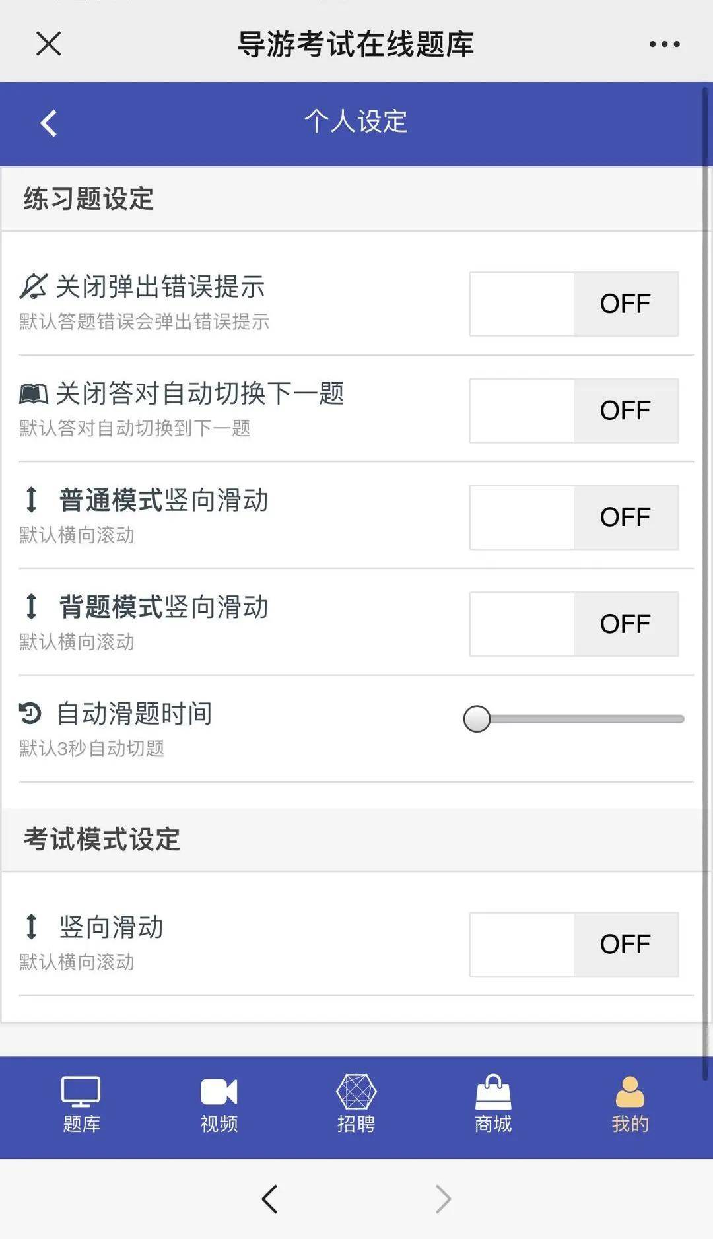Open the 题库 tab icon
713x1239 pixels.
(81, 1092)
